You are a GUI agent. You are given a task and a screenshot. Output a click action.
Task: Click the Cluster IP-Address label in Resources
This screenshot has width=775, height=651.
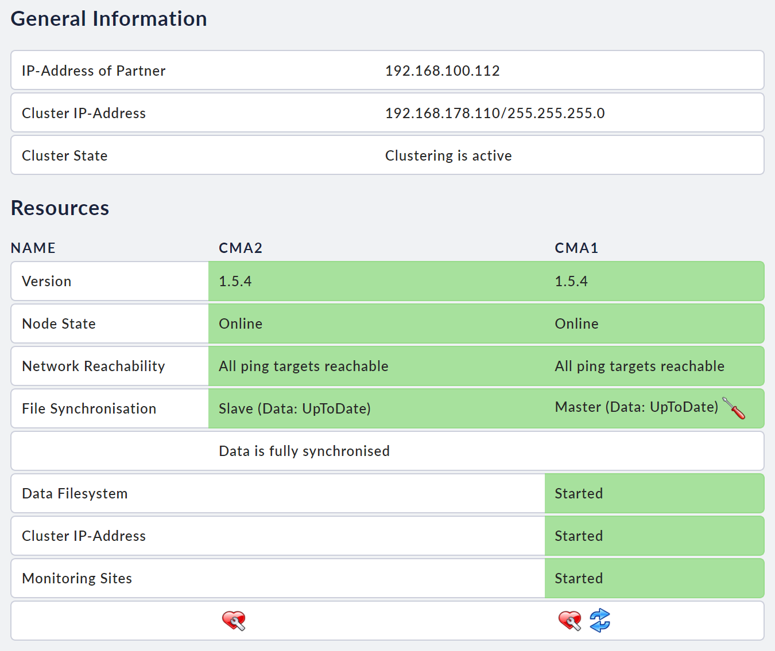(84, 536)
